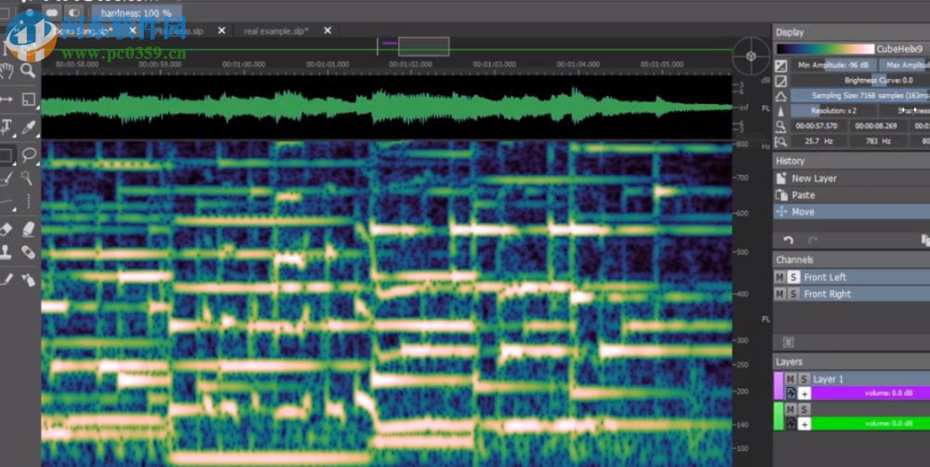This screenshot has width=930, height=467.
Task: Open the CubeHelix9 colormap dropdown
Action: [x=899, y=49]
